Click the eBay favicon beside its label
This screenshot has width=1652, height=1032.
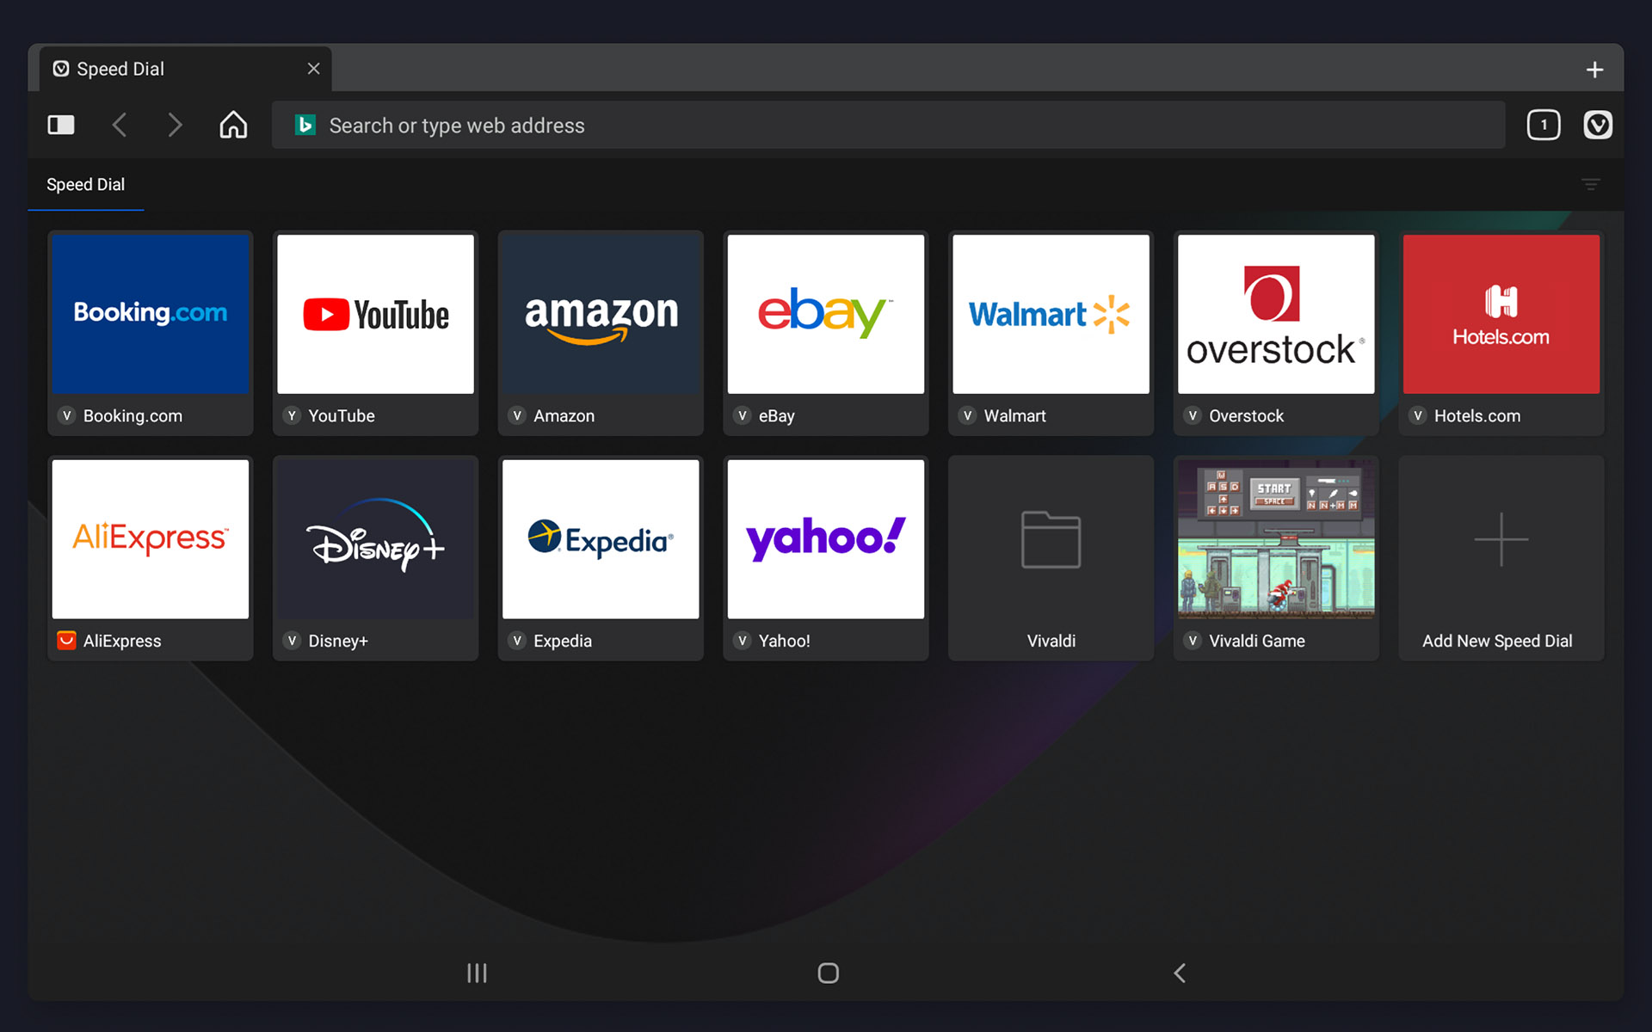[x=743, y=415]
